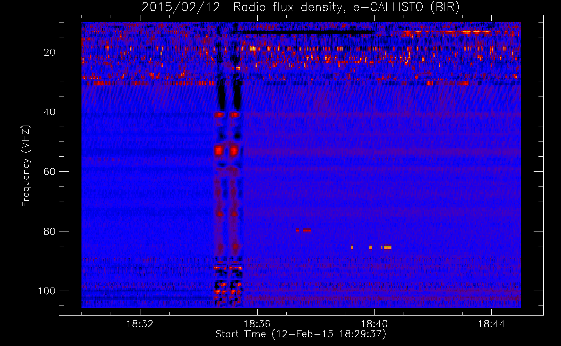Click the 'Start Time (12-Feb-15 18:29:37)' label
Image resolution: width=561 pixels, height=346 pixels.
point(301,334)
